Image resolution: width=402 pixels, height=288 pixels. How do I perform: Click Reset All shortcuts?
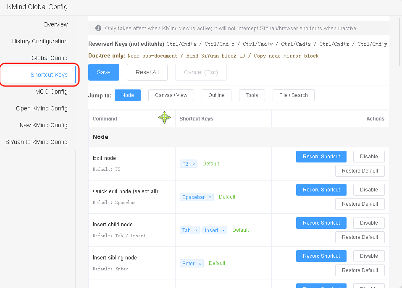(x=147, y=72)
